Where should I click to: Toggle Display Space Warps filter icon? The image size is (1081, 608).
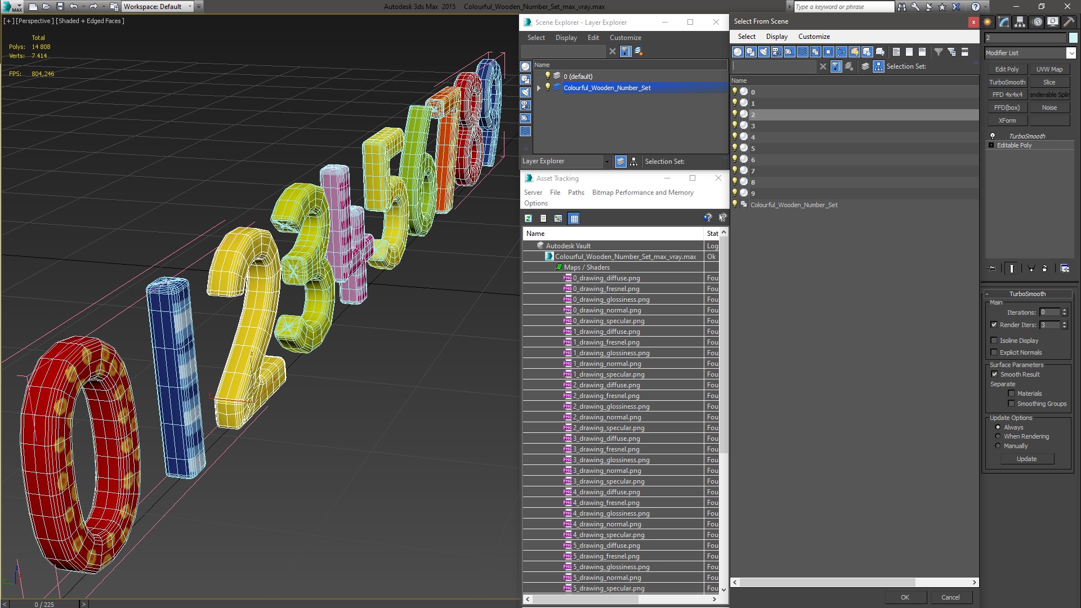pos(802,52)
